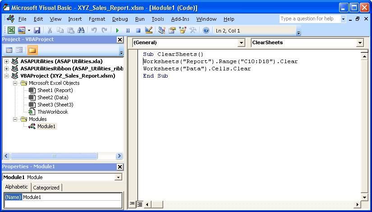Image resolution: width=372 pixels, height=212 pixels.
Task: Click the Redo arrow icon
Action: pyautogui.click(x=104, y=30)
